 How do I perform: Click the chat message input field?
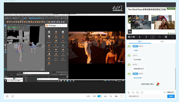(x=147, y=96)
